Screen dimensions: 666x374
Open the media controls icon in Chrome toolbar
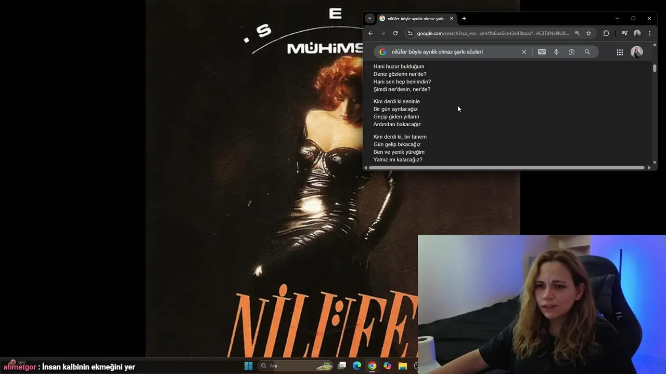(x=624, y=33)
